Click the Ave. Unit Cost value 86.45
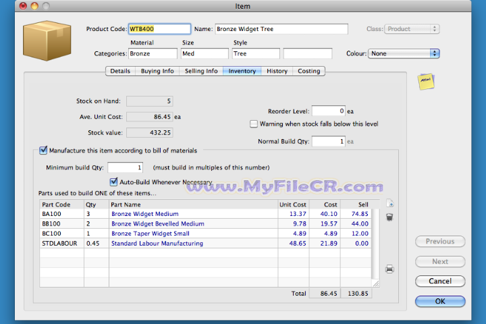This screenshot has height=324, width=486. pos(150,117)
